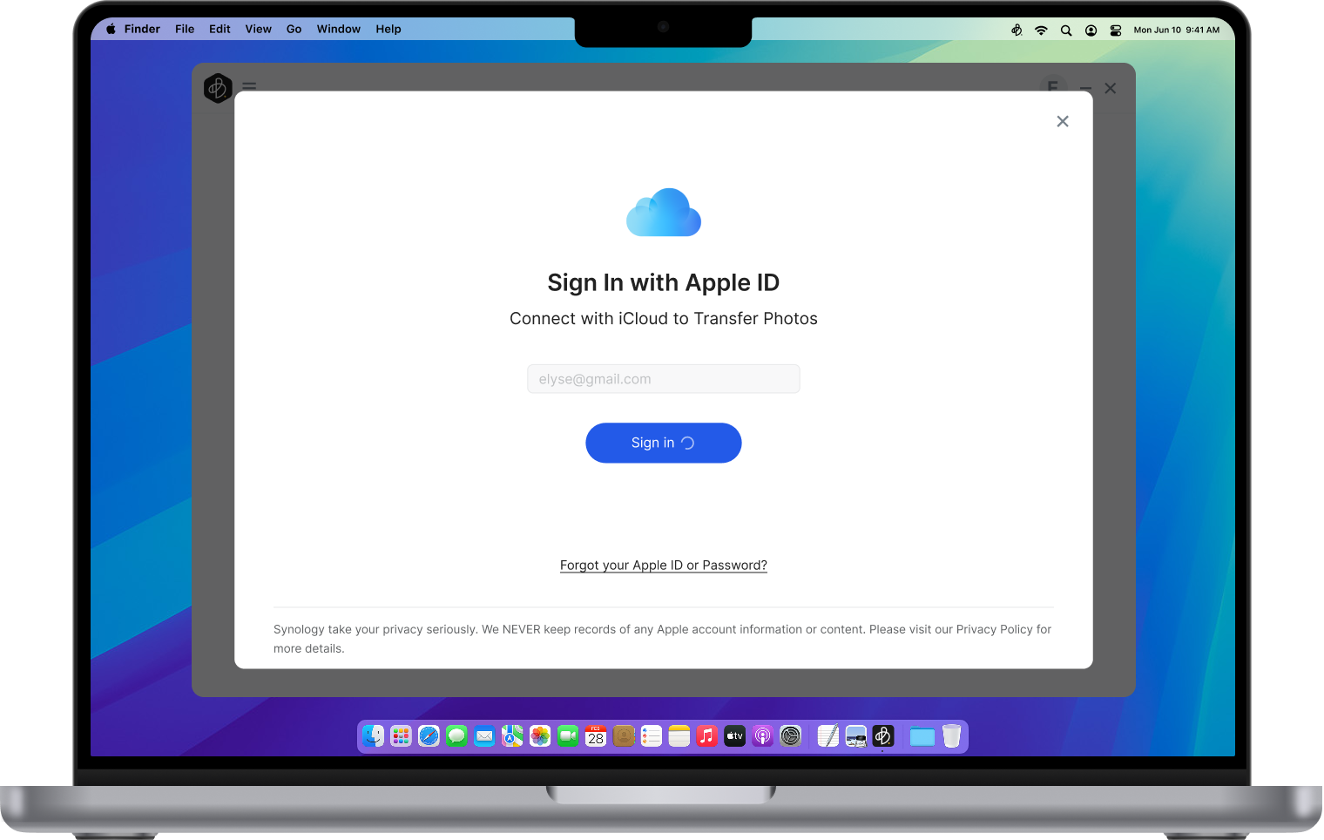This screenshot has width=1324, height=840.
Task: Click the iCloud cloud icon
Action: (663, 213)
